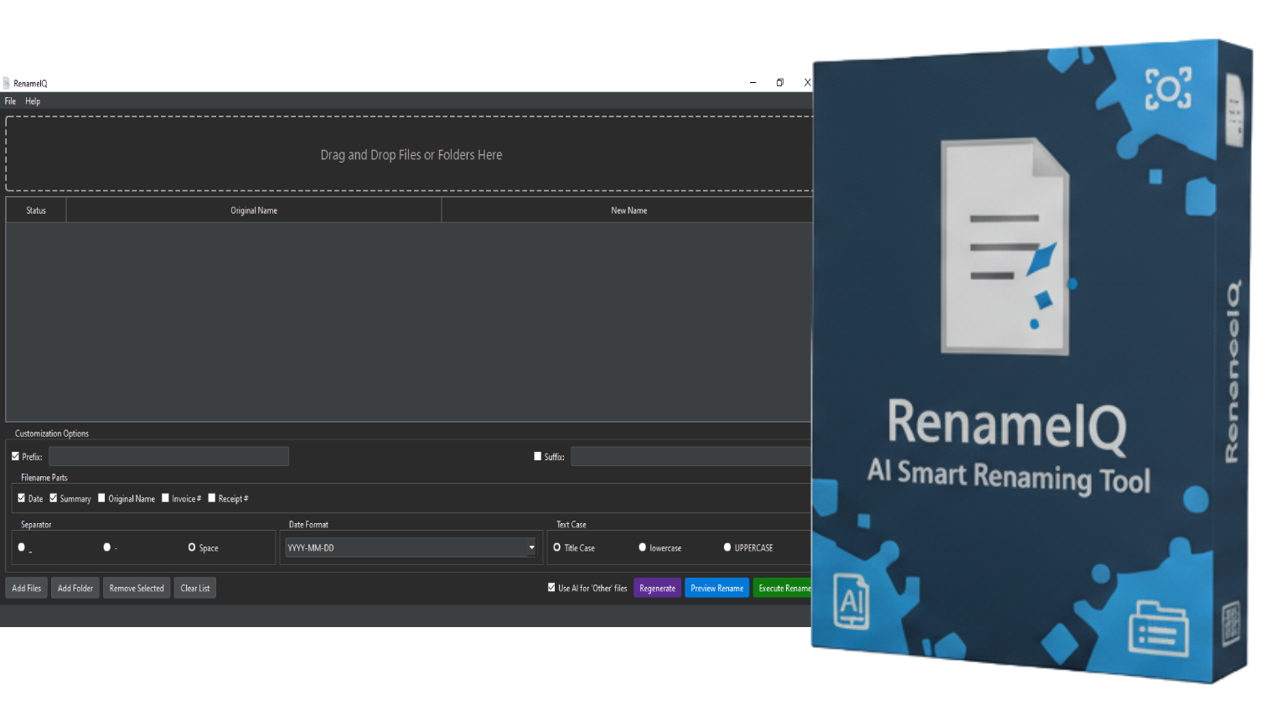Viewport: 1272px width, 726px height.
Task: Click the document icon on the product box
Action: [1005, 247]
